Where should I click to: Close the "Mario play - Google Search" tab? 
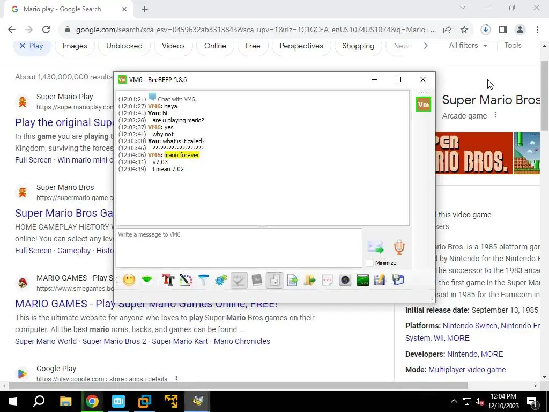point(124,9)
